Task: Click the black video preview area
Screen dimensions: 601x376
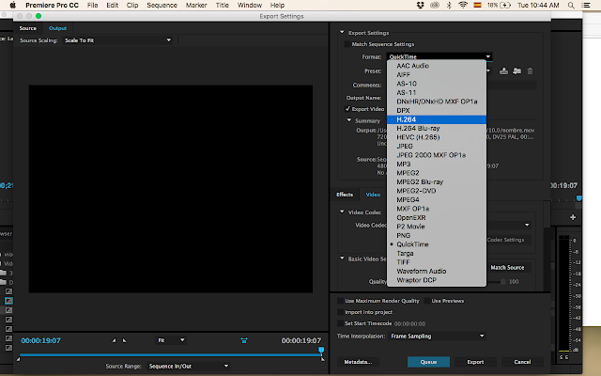Action: (x=171, y=189)
